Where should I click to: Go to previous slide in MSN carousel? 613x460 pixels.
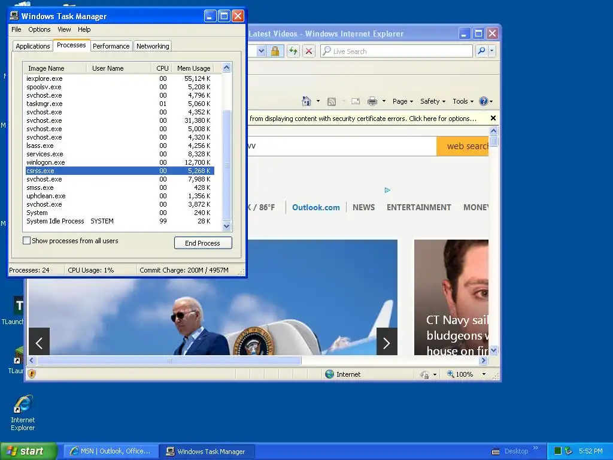coord(39,343)
